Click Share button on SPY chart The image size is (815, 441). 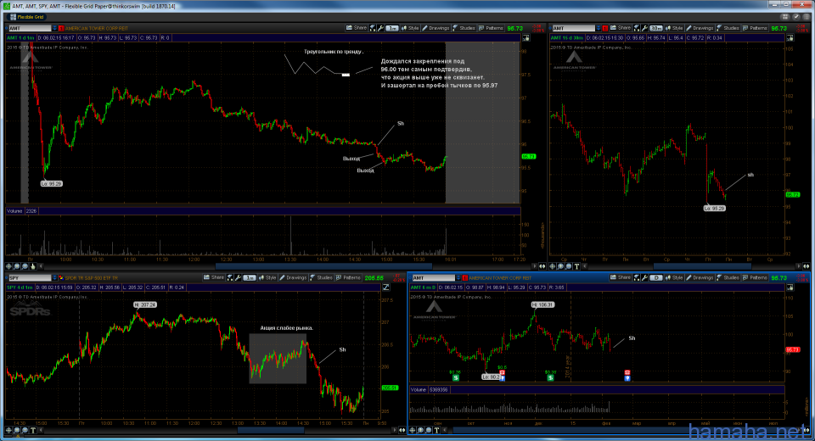[x=214, y=277]
